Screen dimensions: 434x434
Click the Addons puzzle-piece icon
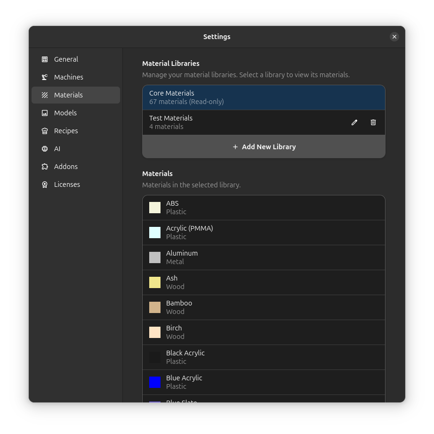[x=45, y=167]
